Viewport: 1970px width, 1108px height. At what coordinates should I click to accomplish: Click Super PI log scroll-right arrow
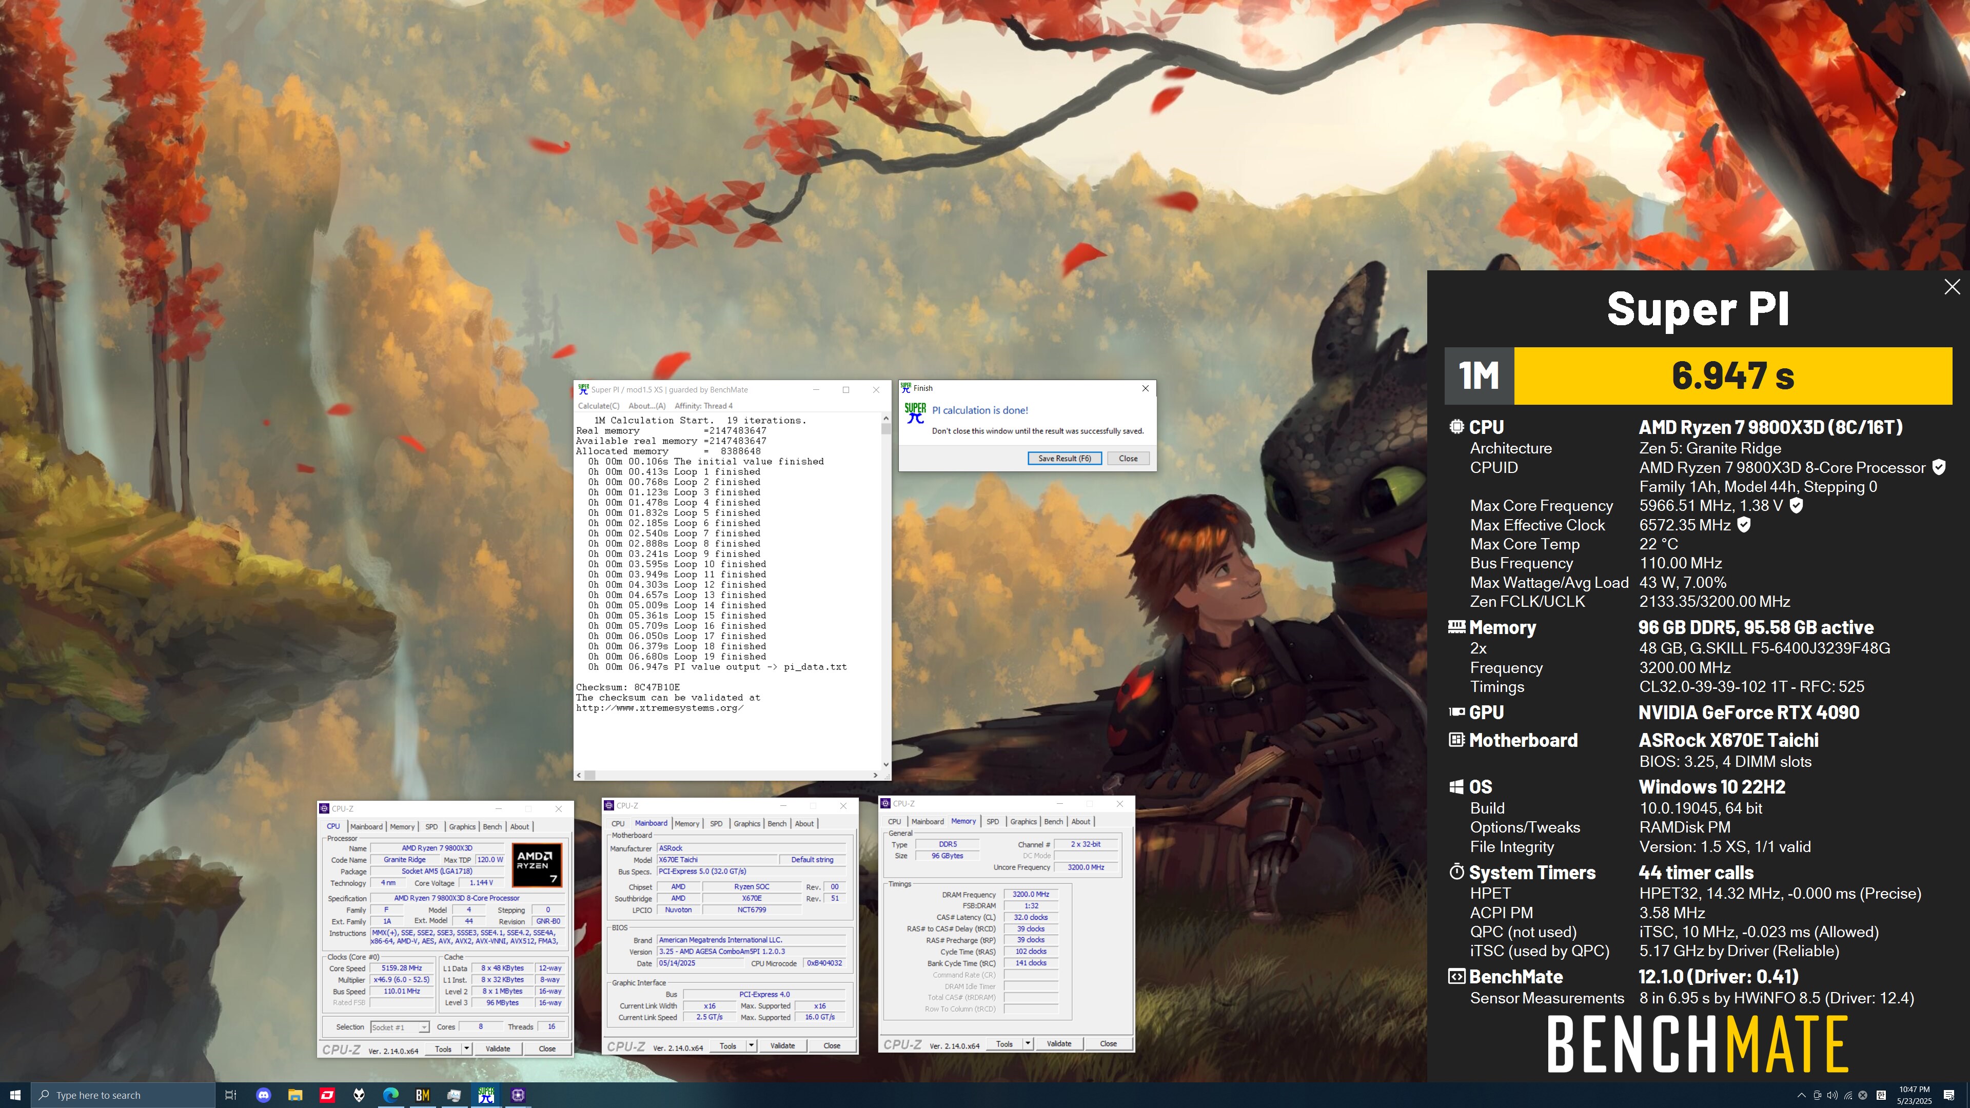click(x=875, y=775)
